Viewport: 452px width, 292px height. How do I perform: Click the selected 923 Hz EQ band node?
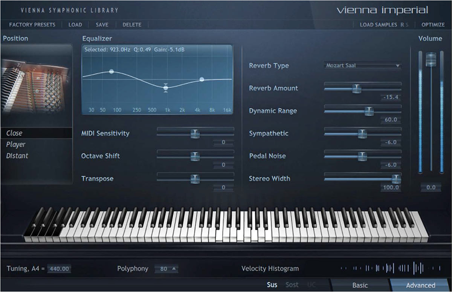(x=165, y=88)
